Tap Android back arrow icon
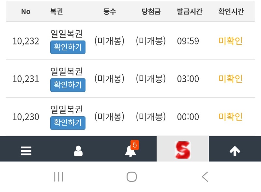Screen dimensions: 261x192 [205, 177]
